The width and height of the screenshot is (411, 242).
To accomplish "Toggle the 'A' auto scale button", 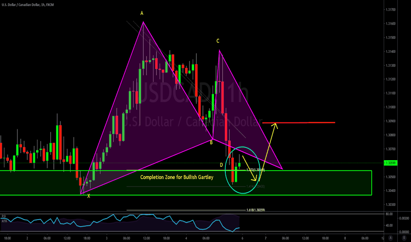I will (x=391, y=238).
